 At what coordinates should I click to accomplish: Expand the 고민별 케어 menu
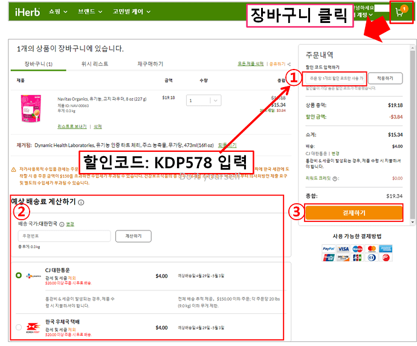coord(132,11)
